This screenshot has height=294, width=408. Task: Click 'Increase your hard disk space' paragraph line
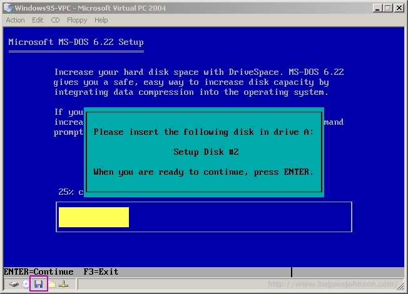[199, 72]
